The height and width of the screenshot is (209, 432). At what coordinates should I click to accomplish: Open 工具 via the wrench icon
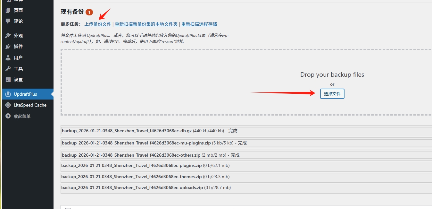click(x=8, y=69)
